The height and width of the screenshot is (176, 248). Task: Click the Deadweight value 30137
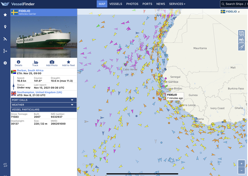15,124
